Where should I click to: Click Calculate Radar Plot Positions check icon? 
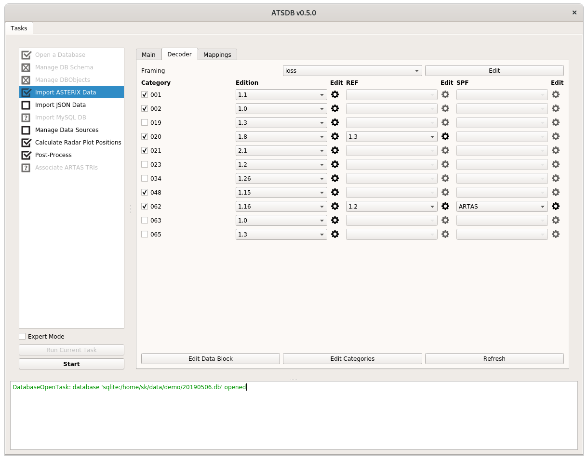click(26, 143)
